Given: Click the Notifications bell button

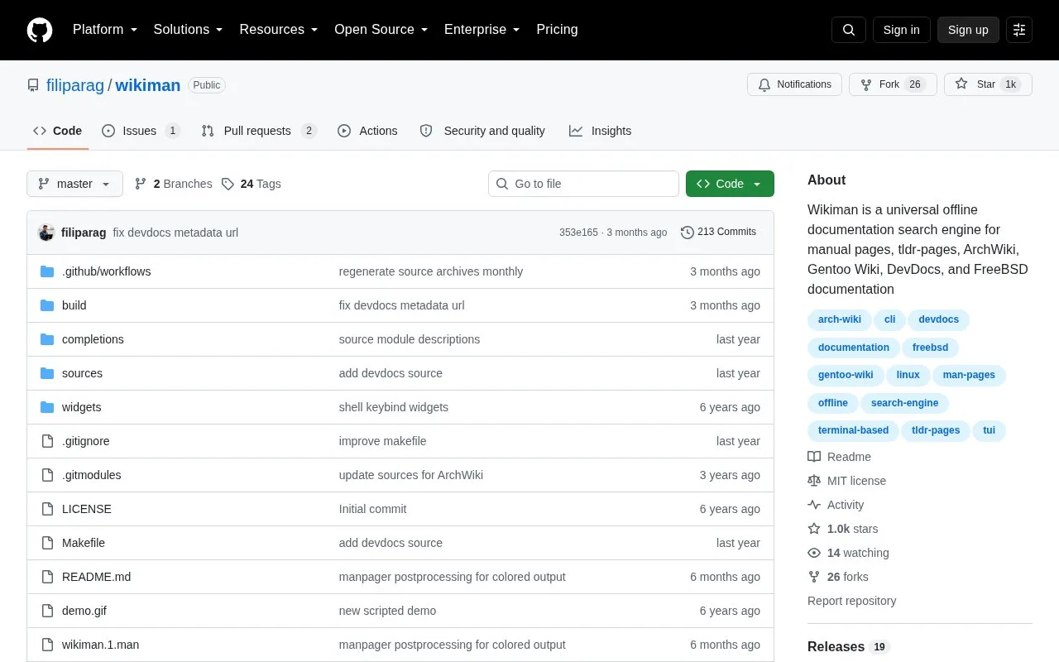Looking at the screenshot, I should (x=794, y=84).
